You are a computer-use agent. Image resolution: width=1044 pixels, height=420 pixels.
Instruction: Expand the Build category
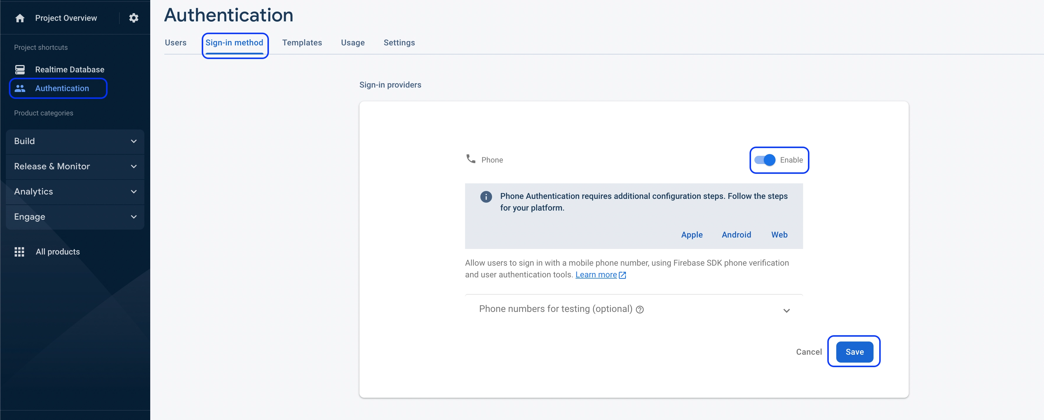coord(75,141)
